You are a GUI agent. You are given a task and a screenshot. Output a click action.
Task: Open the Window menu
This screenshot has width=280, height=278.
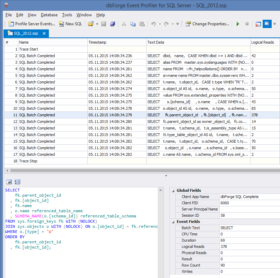pos(84,15)
